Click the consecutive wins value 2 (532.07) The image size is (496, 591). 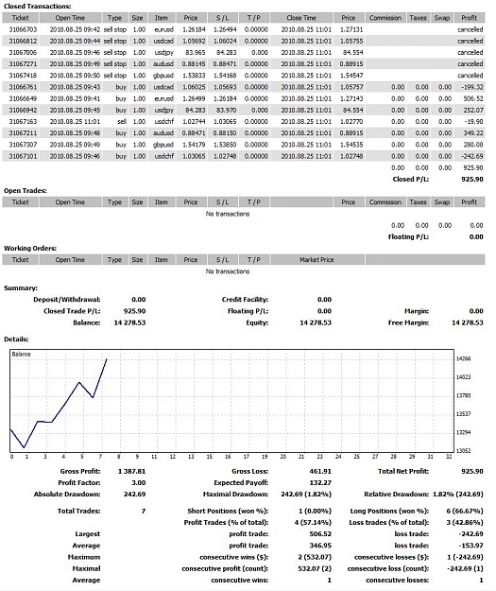(315, 557)
